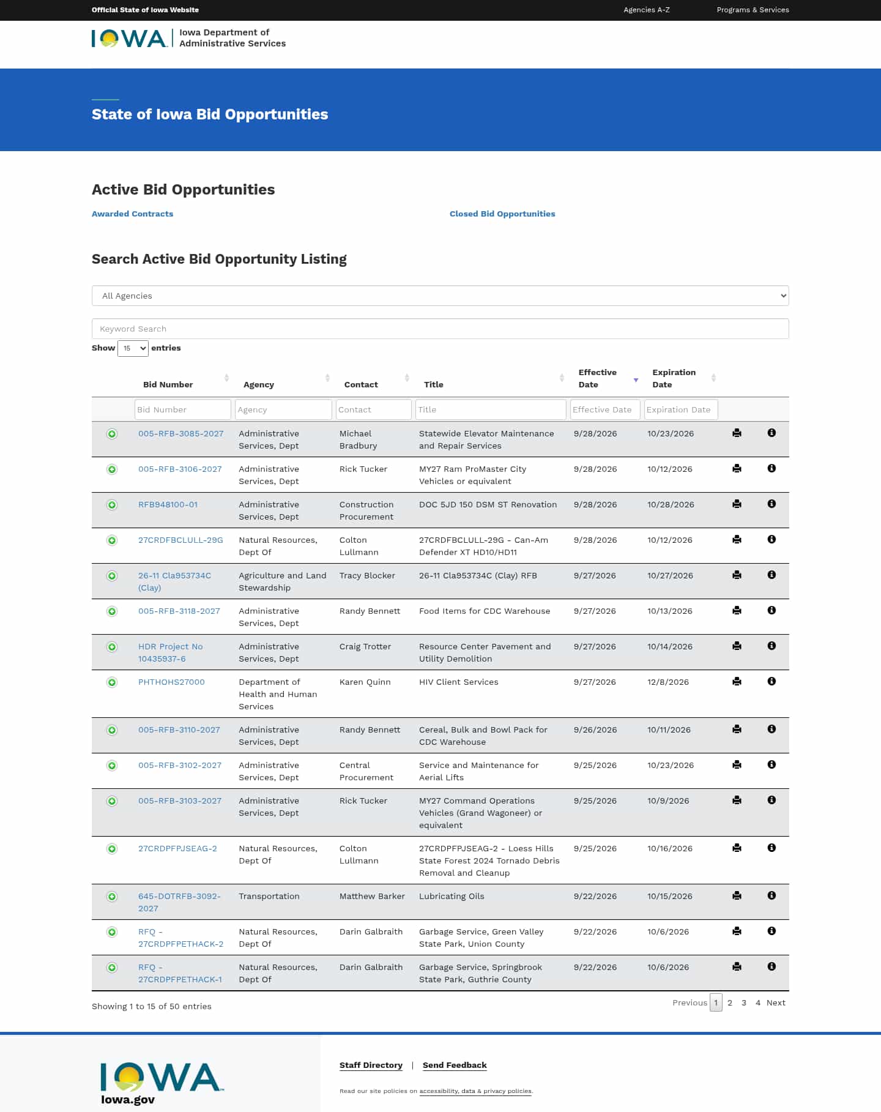Open info icon for Statewide Elevator Maintenance bid
This screenshot has width=881, height=1112.
(771, 433)
